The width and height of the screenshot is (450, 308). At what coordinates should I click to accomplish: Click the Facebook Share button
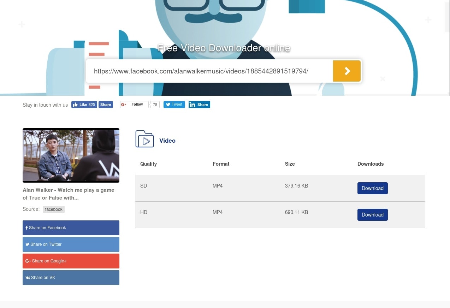[x=106, y=105]
